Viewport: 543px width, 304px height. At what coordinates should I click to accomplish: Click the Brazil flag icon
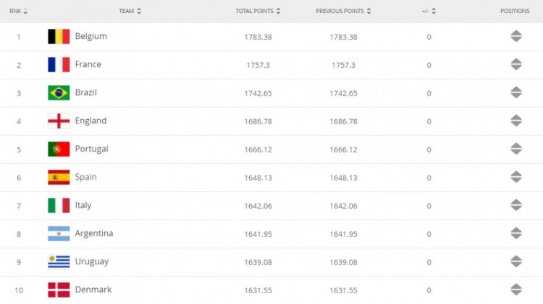point(59,92)
